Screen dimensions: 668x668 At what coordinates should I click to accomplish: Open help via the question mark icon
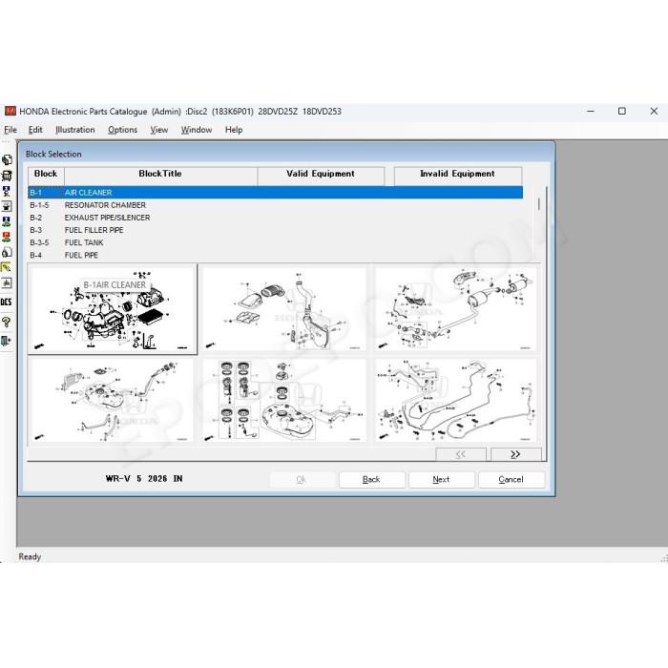7,322
